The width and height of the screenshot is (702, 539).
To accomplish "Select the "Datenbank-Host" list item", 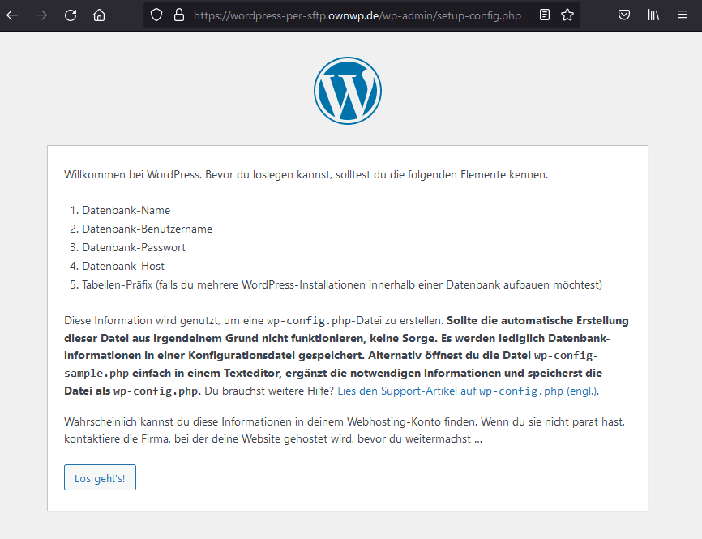I will coord(123,267).
